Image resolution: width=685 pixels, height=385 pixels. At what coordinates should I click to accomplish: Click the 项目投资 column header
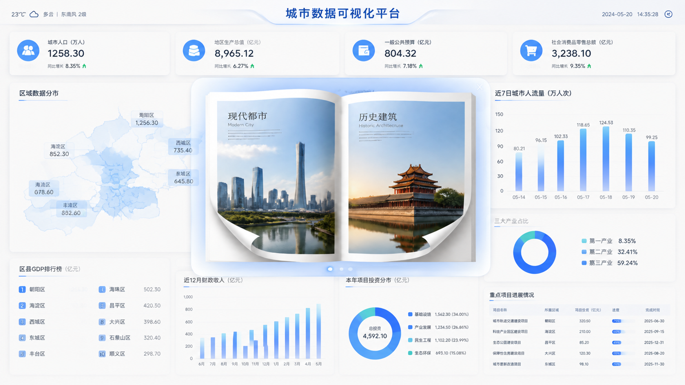click(588, 310)
